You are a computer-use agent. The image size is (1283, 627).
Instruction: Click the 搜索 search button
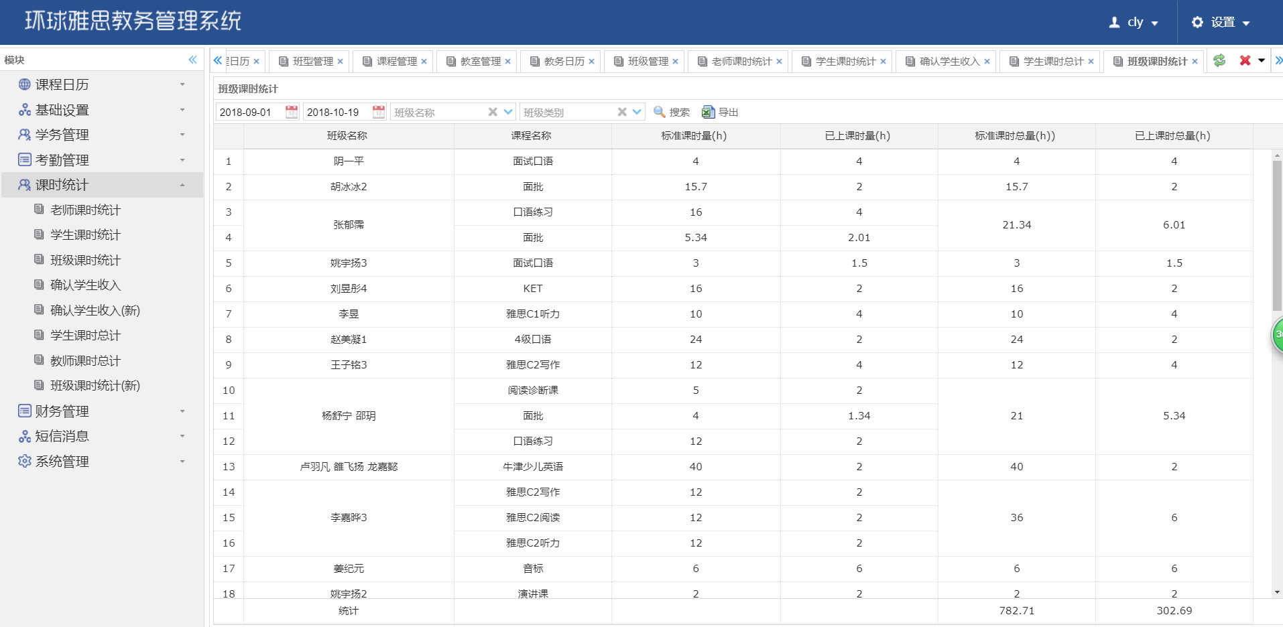click(672, 112)
